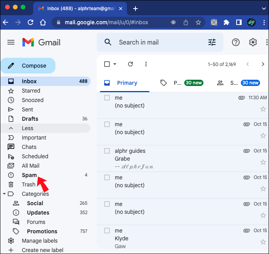Screen dimensions: 269x254
Task: Open tab search chevron in title bar
Action: pos(264,9)
